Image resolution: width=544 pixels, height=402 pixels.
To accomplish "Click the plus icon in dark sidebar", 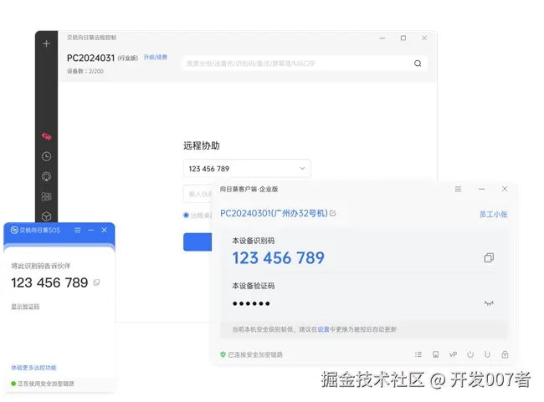I will (47, 43).
